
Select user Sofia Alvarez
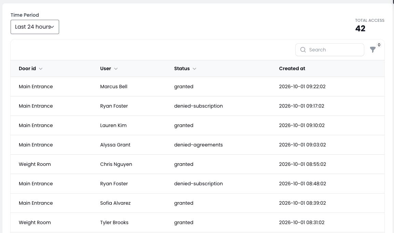tap(116, 203)
